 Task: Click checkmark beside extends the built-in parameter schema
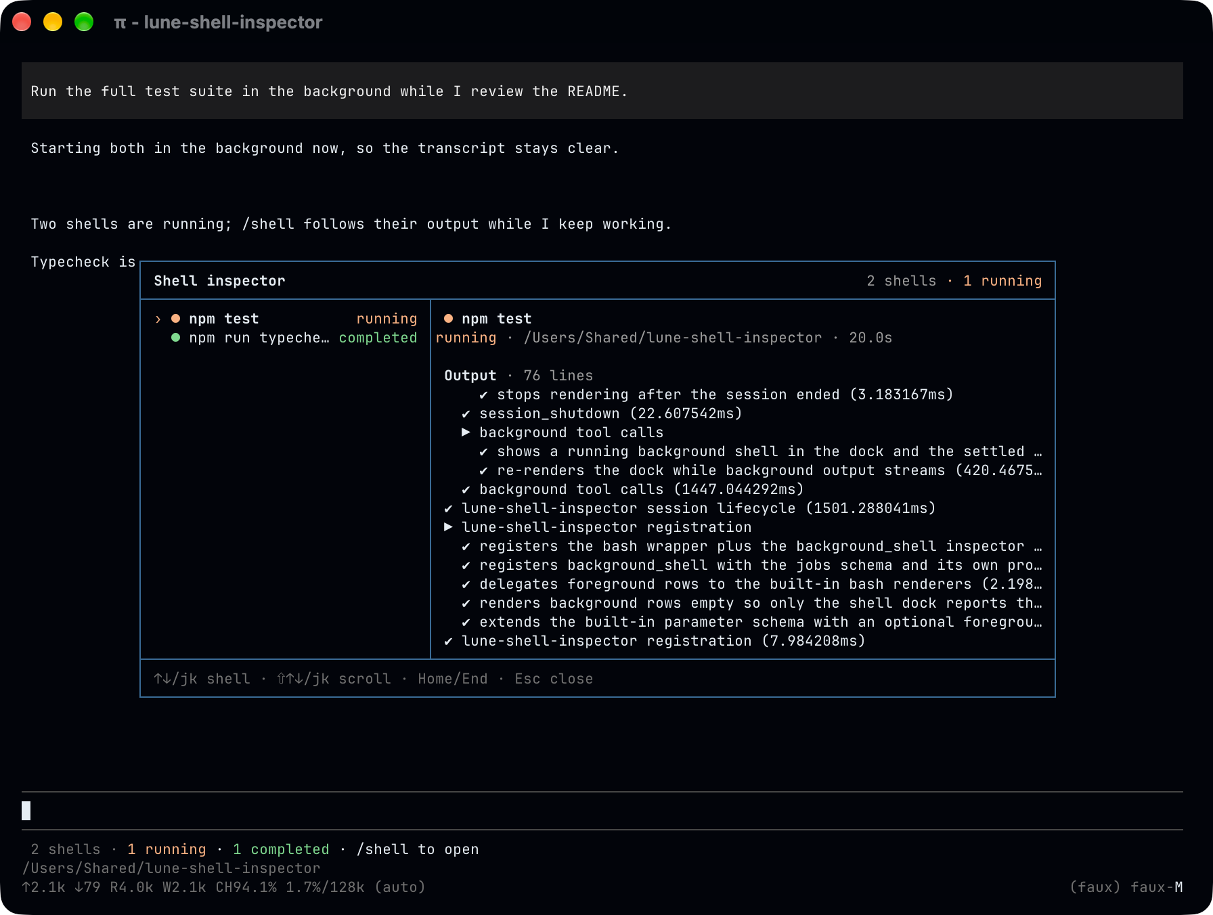coord(466,622)
